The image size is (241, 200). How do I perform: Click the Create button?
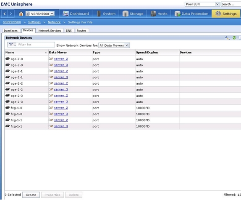click(x=31, y=195)
